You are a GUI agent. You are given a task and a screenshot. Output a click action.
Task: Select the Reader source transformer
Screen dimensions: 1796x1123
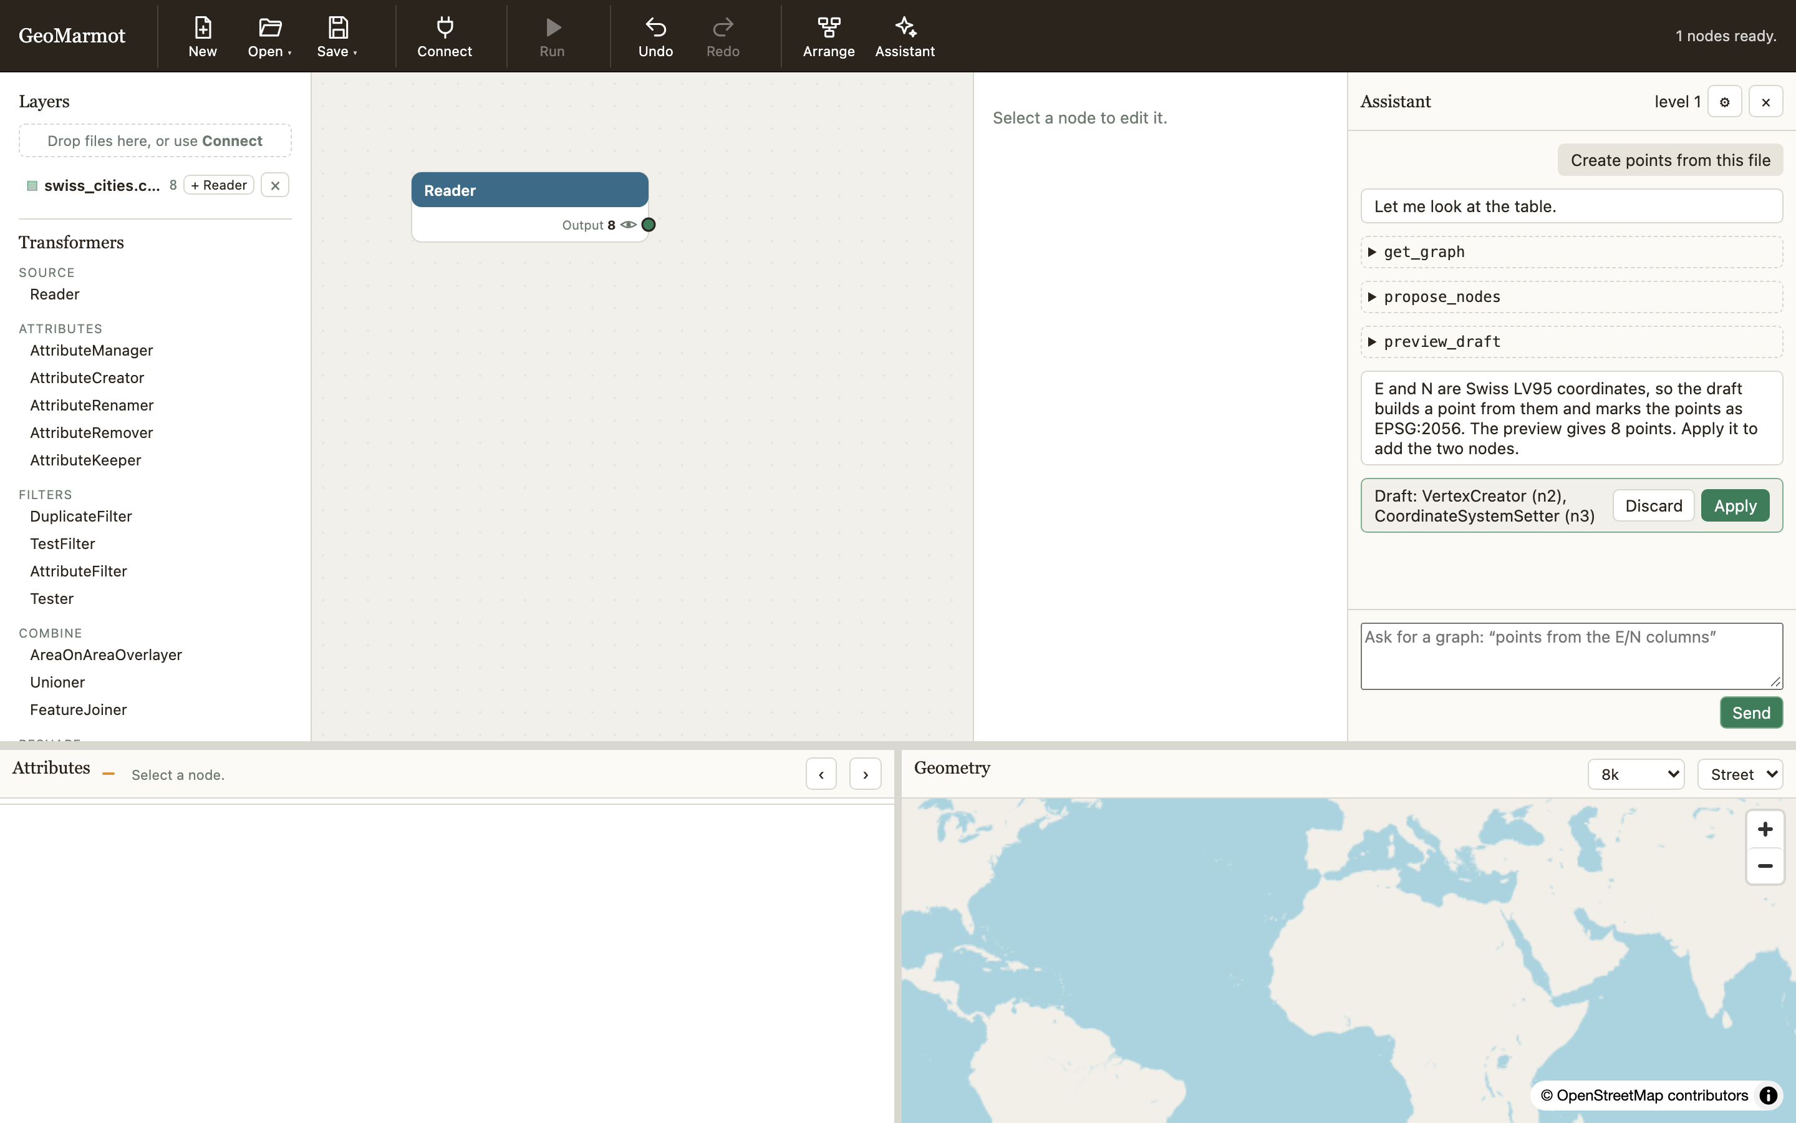coord(55,294)
